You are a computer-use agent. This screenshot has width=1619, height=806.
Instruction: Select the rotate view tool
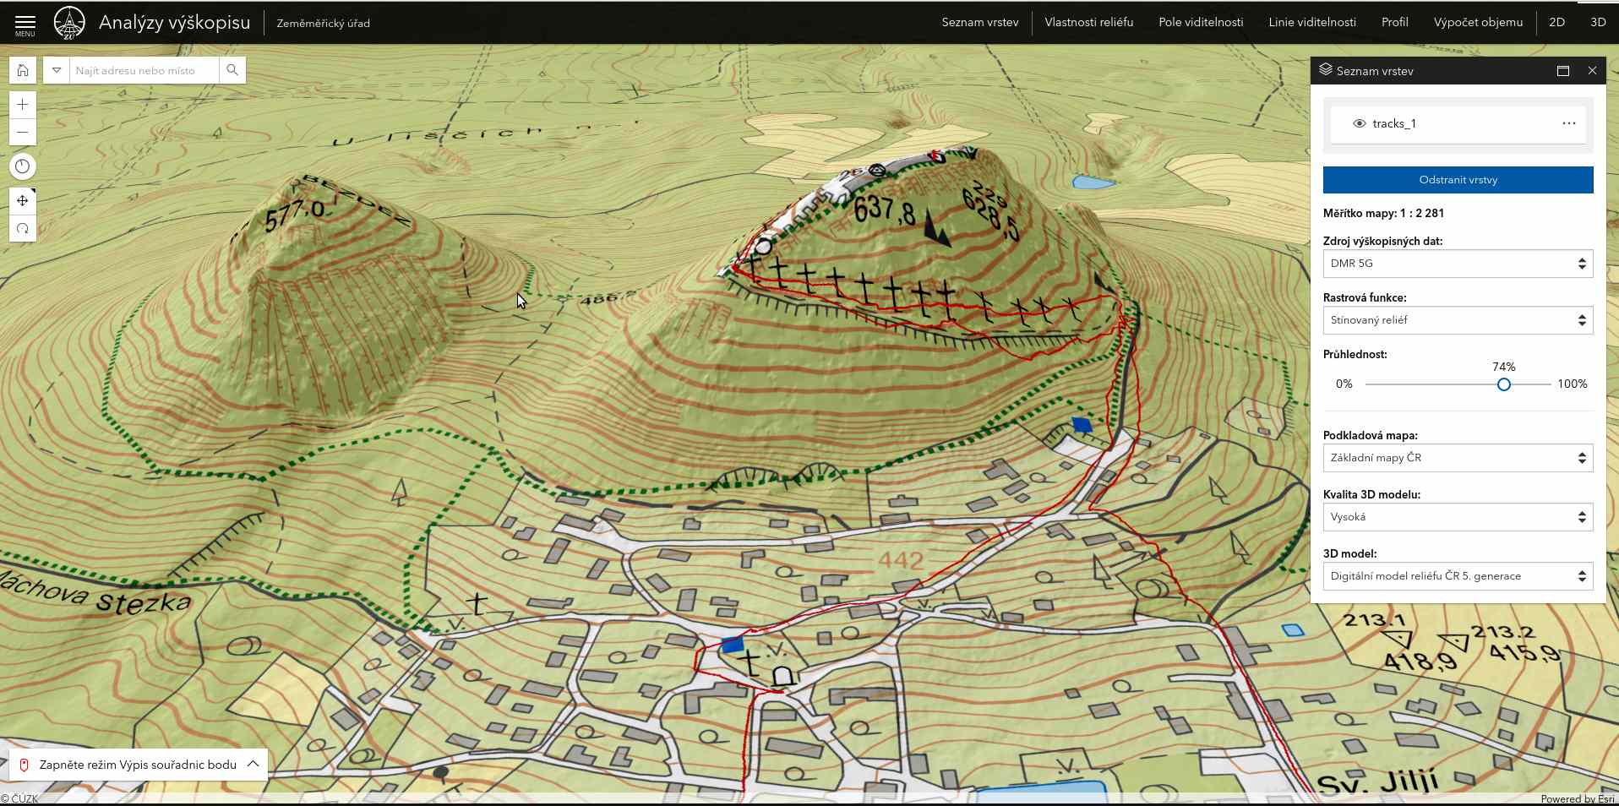(23, 229)
